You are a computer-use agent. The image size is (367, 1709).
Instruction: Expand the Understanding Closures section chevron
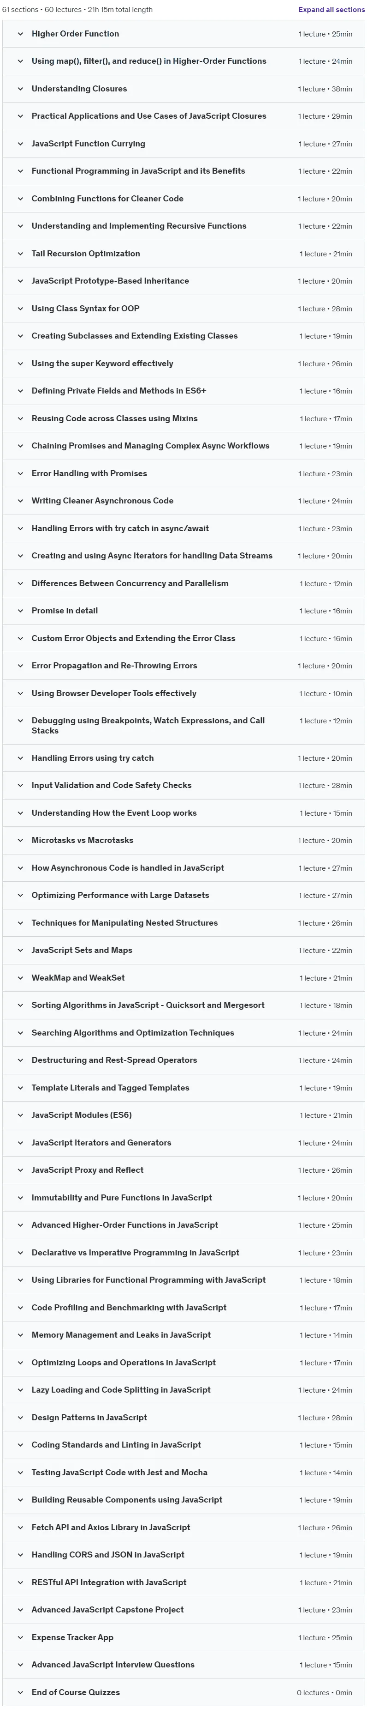[x=20, y=89]
